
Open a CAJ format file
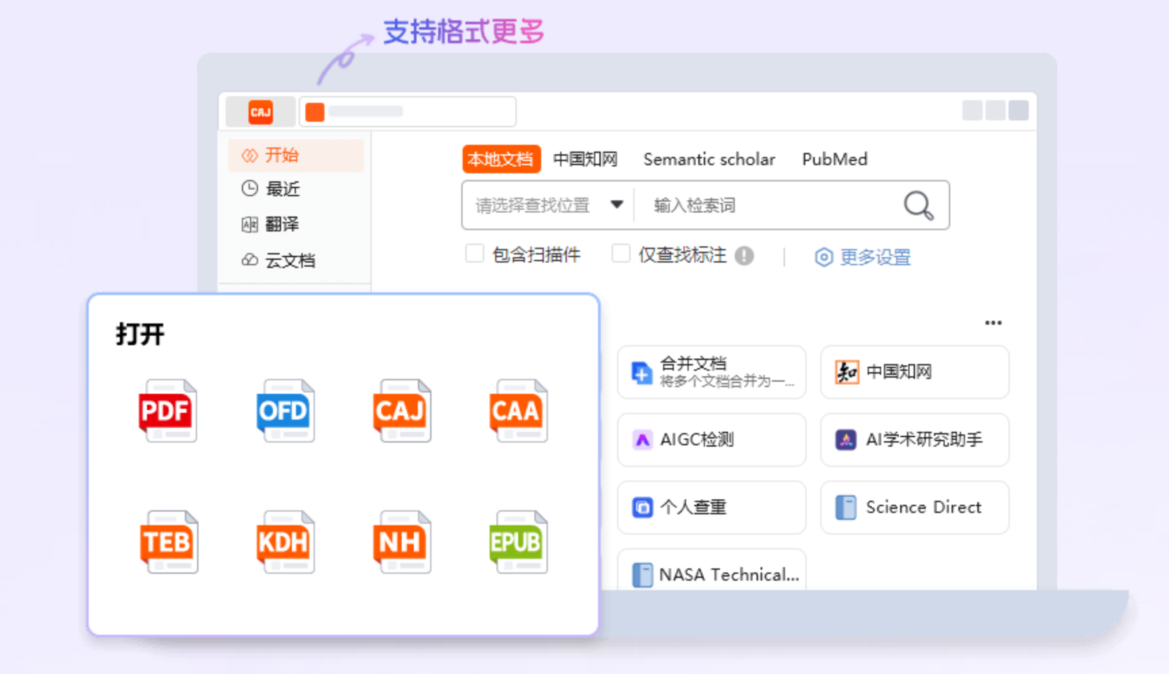(x=402, y=411)
